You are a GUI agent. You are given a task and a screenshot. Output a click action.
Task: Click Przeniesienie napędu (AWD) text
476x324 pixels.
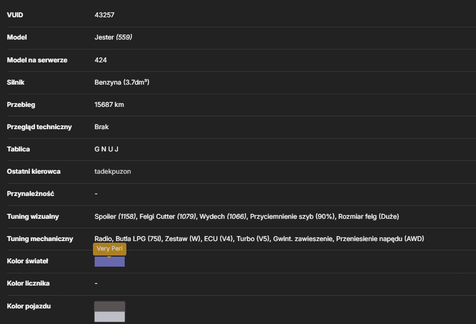pyautogui.click(x=380, y=239)
